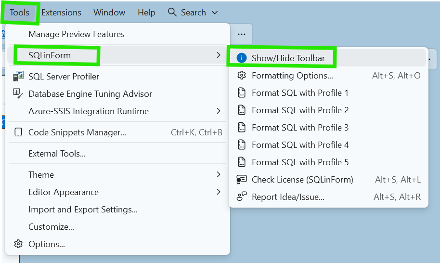Expand the SQLinForm submenu arrow
The width and height of the screenshot is (440, 263).
pos(219,55)
